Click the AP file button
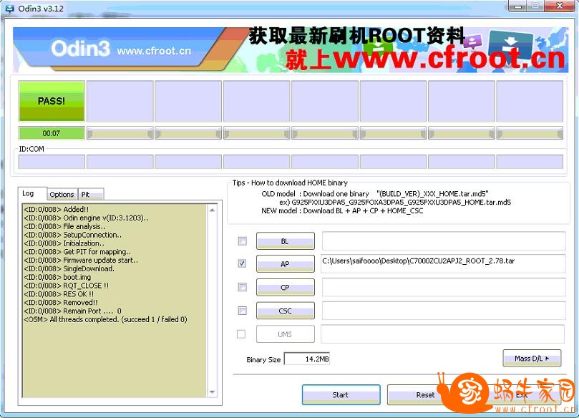 [x=286, y=264]
